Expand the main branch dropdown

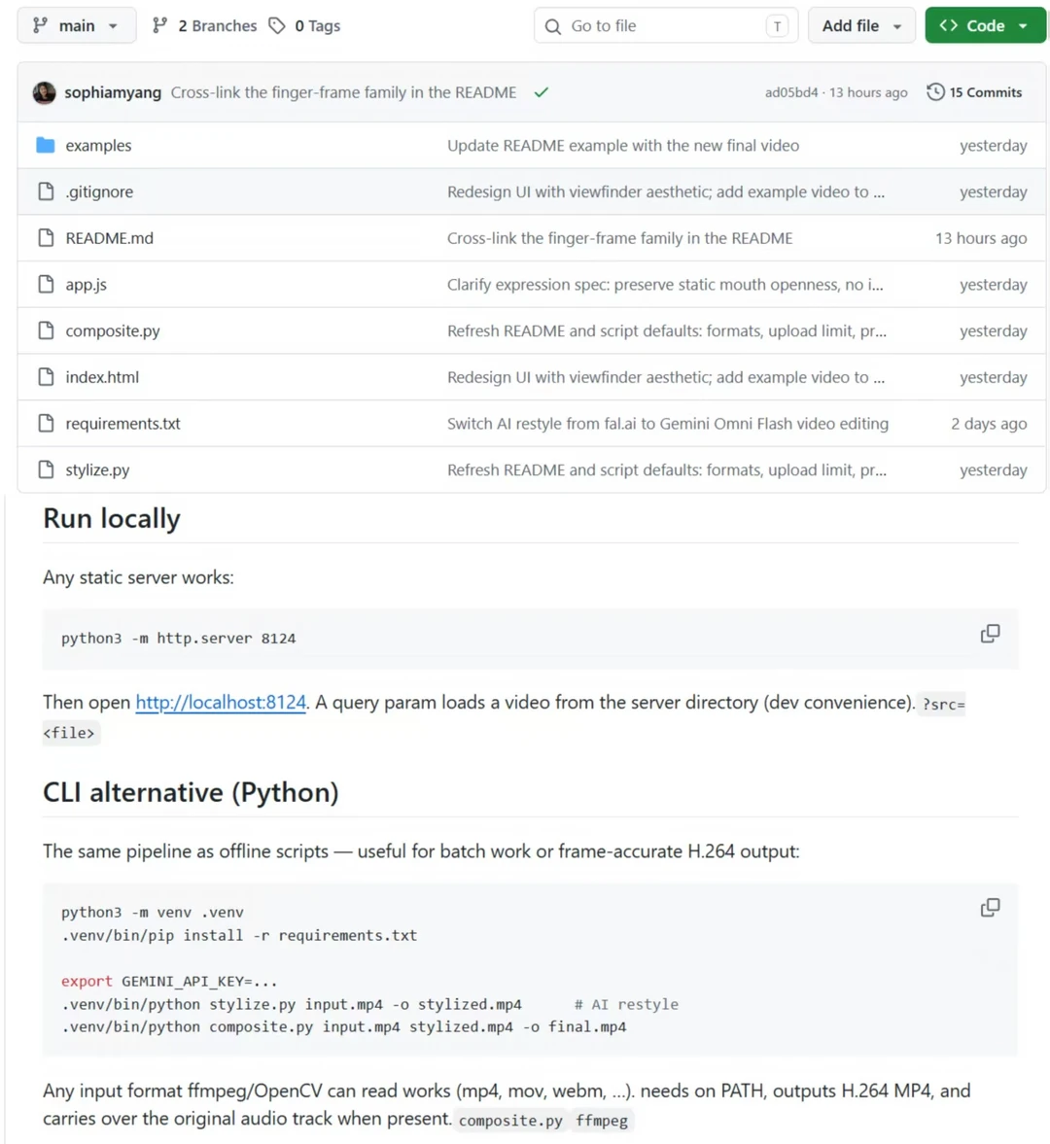coord(77,25)
